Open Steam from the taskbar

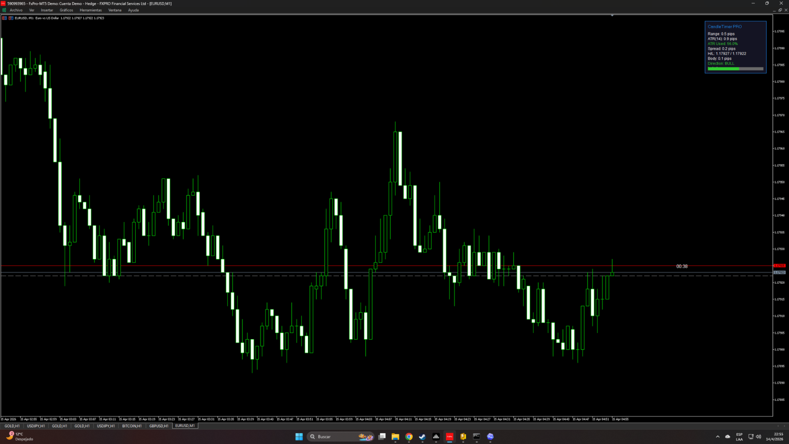tap(422, 437)
